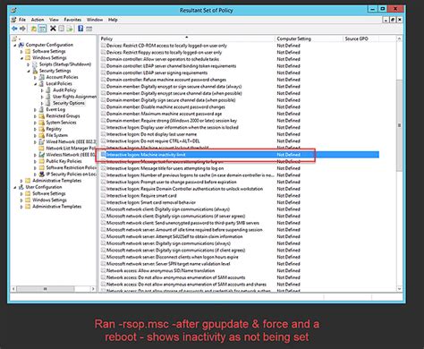Click the User Configuration node icon

pos(21,187)
